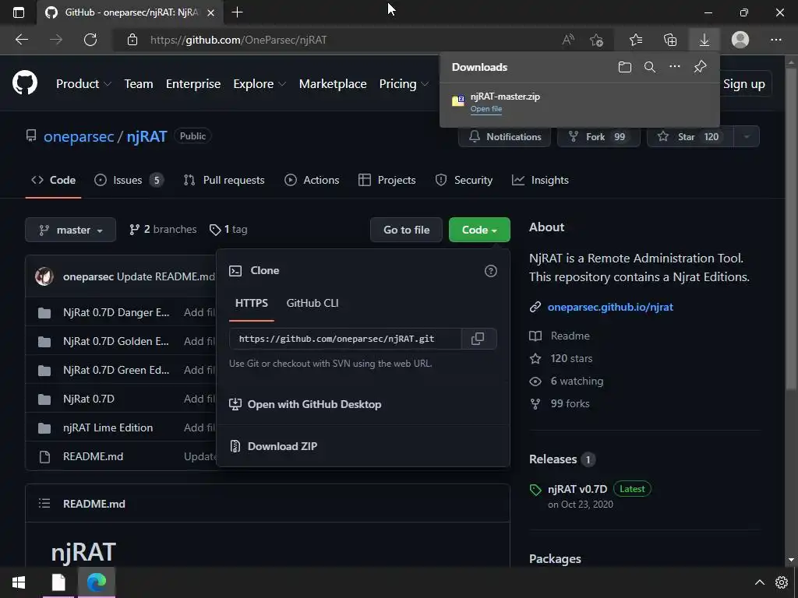Click the Downloads toolbar arrow icon
798x598 pixels.
pos(704,40)
